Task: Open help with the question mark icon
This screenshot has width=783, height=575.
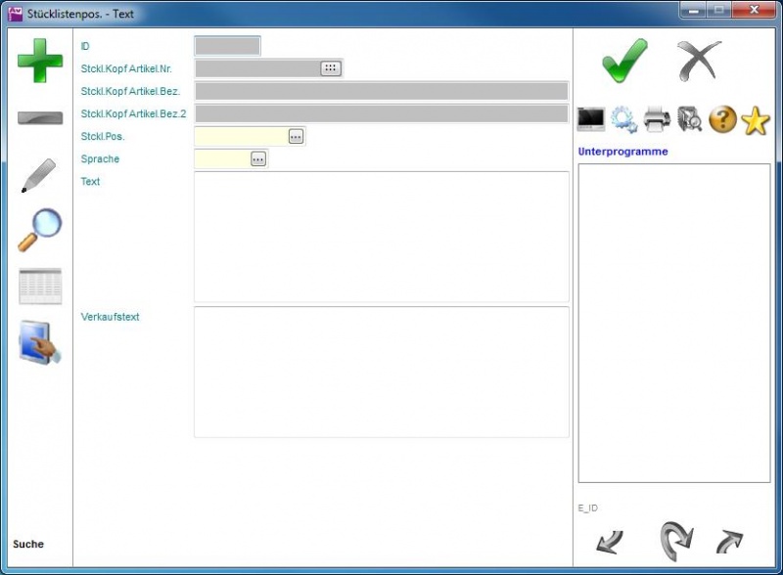Action: tap(722, 119)
